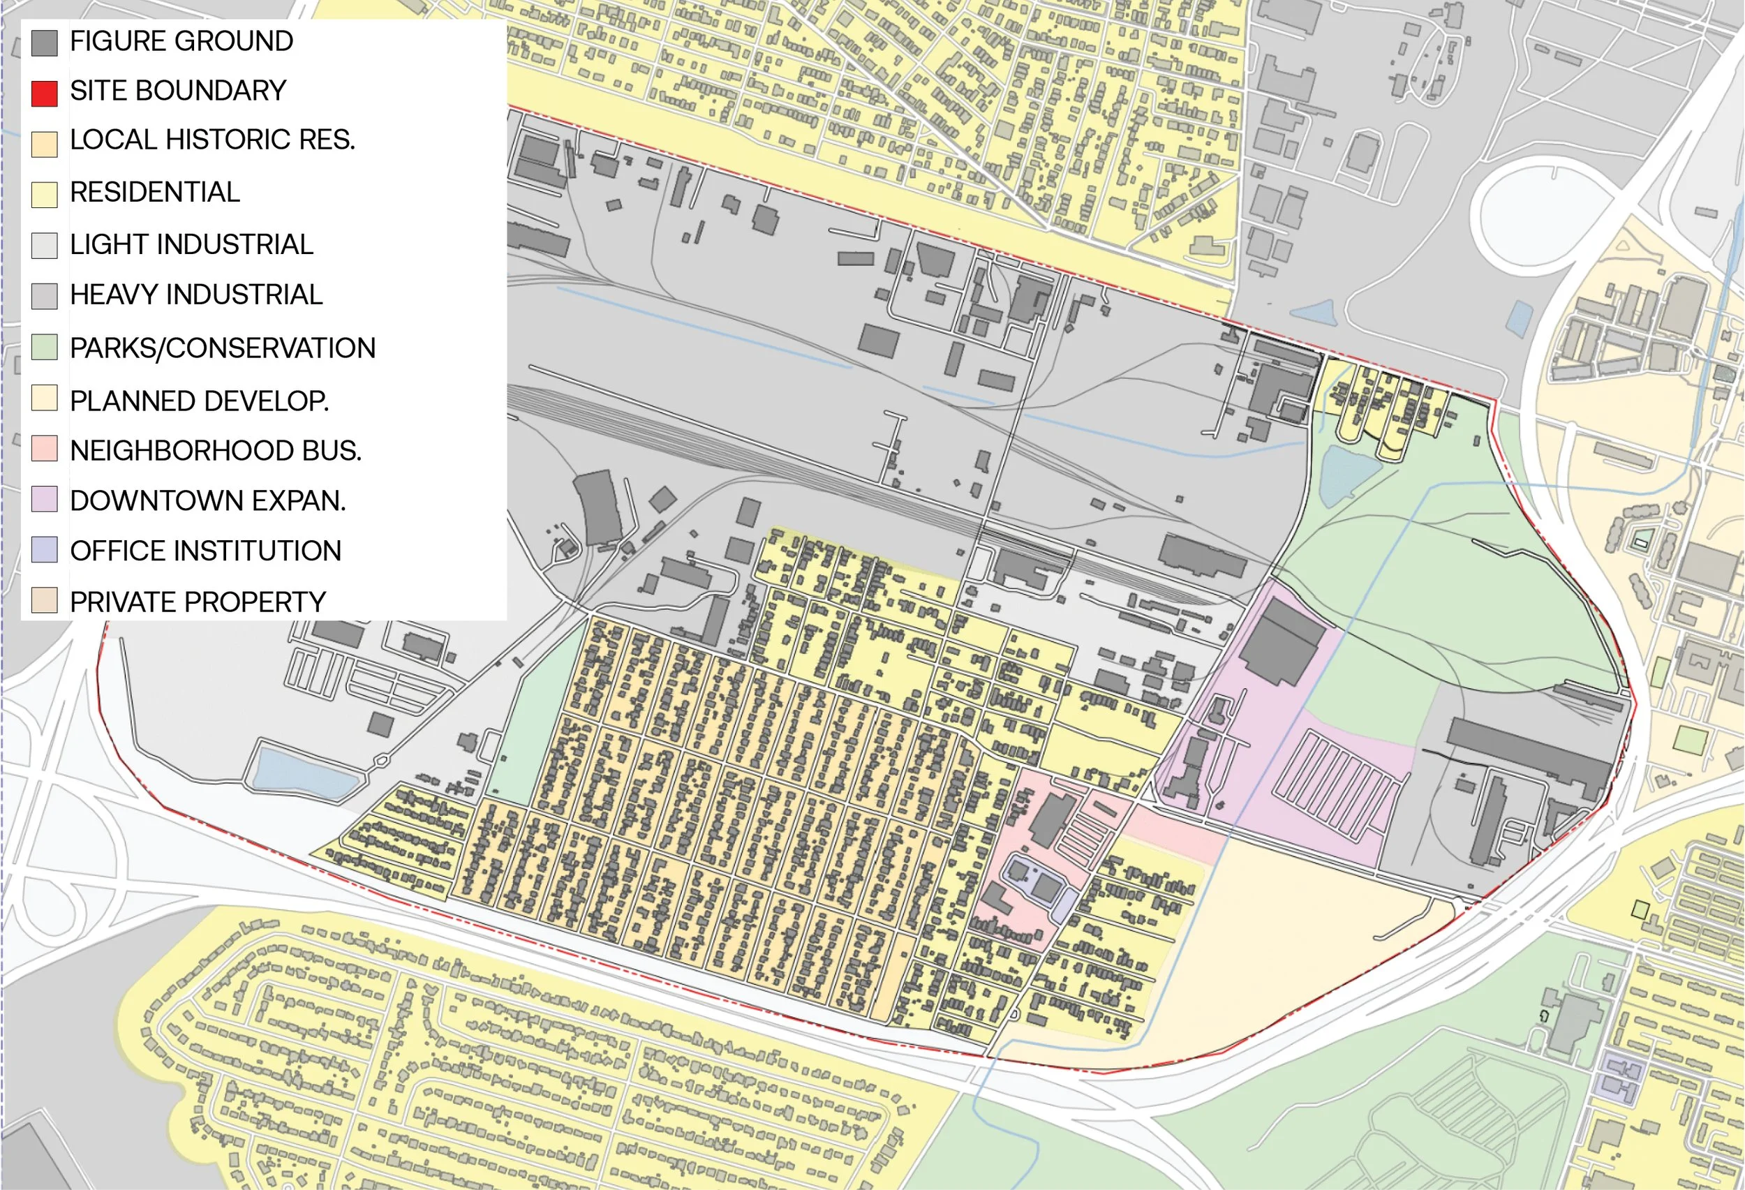Click the FIGURE GROUND legend label
Screen dimensions: 1745x1190
[181, 41]
